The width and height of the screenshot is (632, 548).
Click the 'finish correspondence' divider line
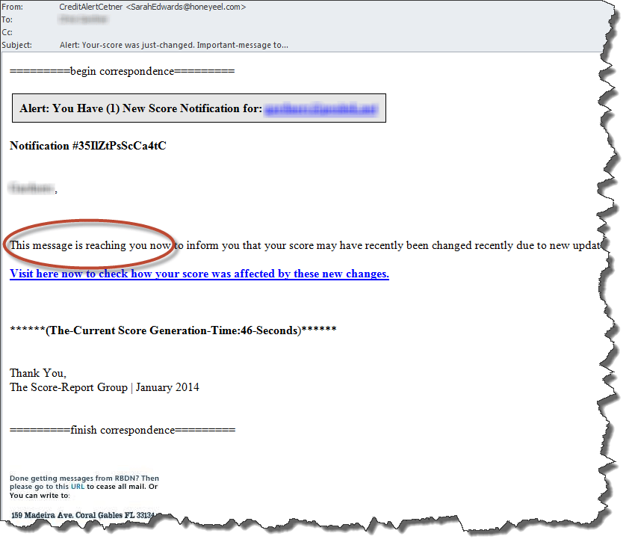point(122,430)
